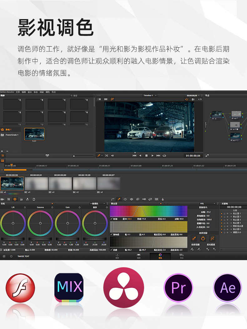The image size is (247, 329).
Task: Toggle keyframe dot for 校正器 1
Action: click(222, 213)
